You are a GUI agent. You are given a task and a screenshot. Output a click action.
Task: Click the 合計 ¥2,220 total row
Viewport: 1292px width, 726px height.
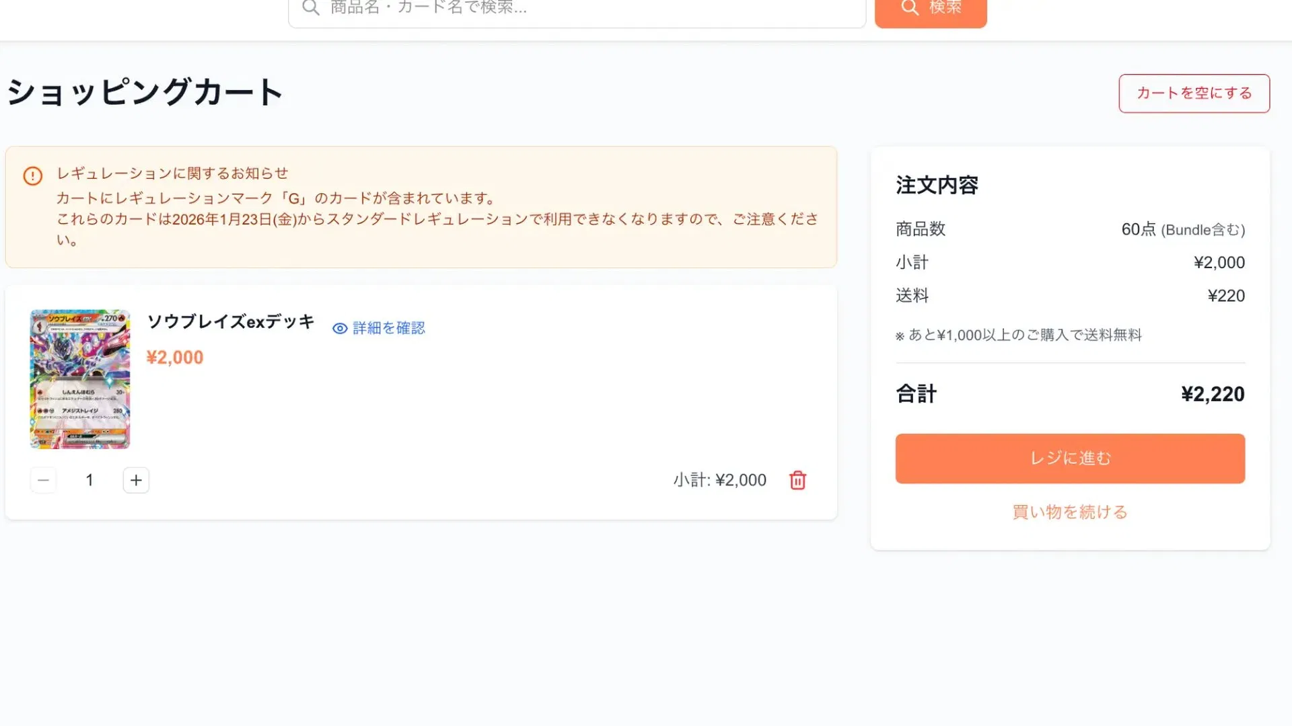tap(1069, 394)
